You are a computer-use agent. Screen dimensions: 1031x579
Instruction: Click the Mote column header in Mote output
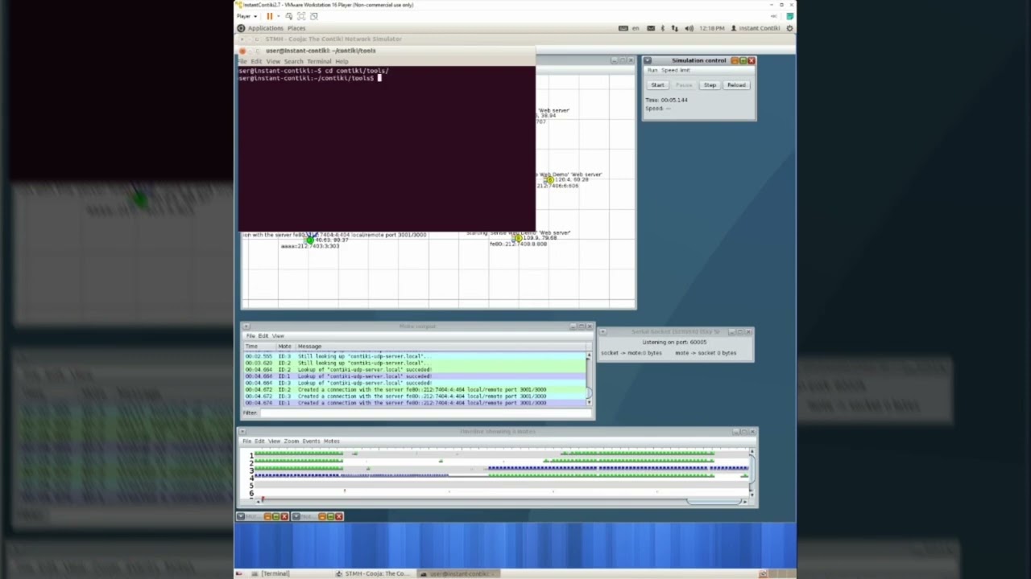[x=284, y=347]
